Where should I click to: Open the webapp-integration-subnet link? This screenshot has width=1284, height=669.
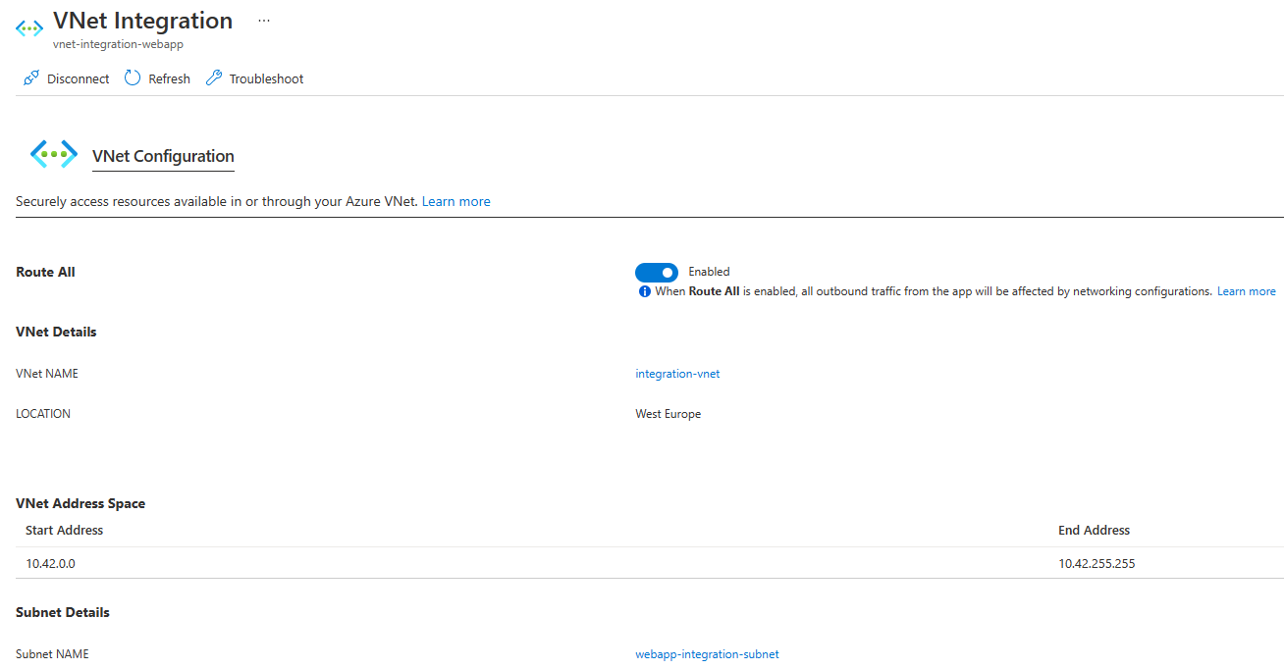(708, 654)
